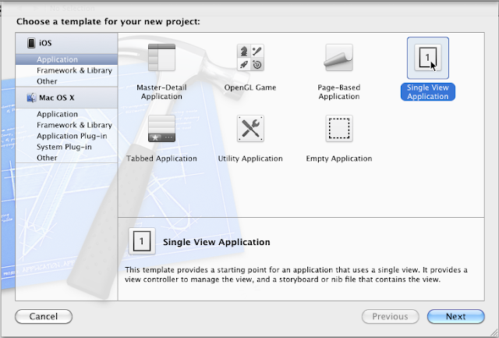Open the Application Plug-in category

66,136
